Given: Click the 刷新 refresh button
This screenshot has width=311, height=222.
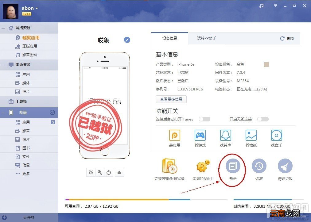Looking at the screenshot, I should tap(287, 38).
